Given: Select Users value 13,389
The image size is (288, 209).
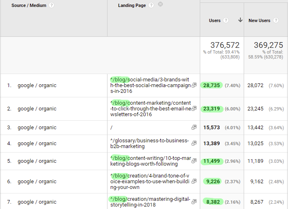Looking at the screenshot, I should coord(211,144).
